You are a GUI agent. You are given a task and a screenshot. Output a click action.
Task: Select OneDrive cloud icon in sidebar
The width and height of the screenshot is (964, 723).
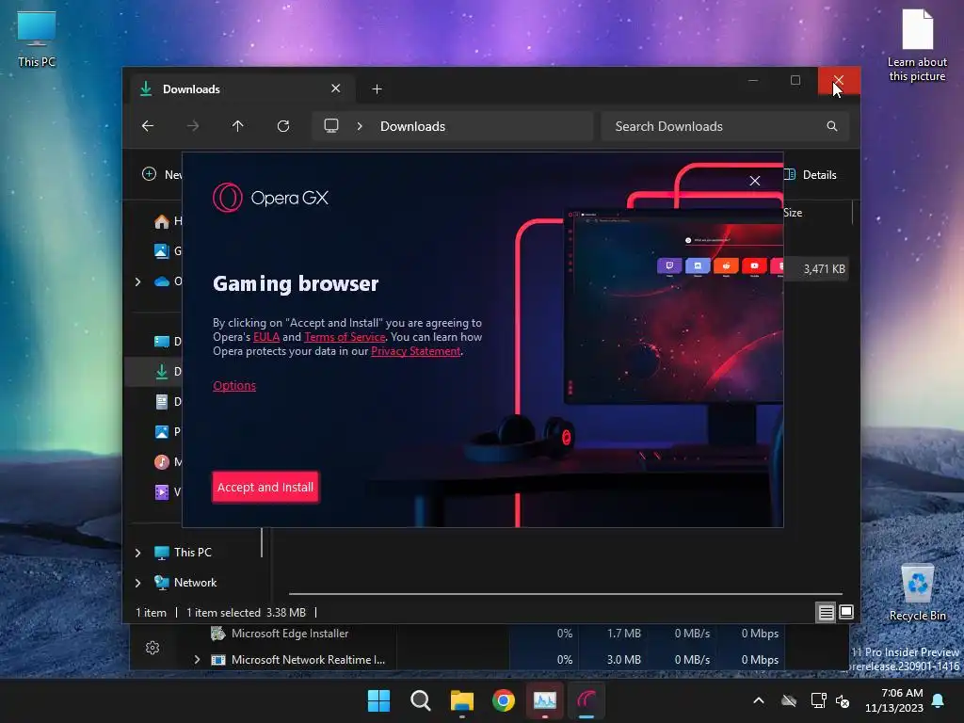point(162,281)
